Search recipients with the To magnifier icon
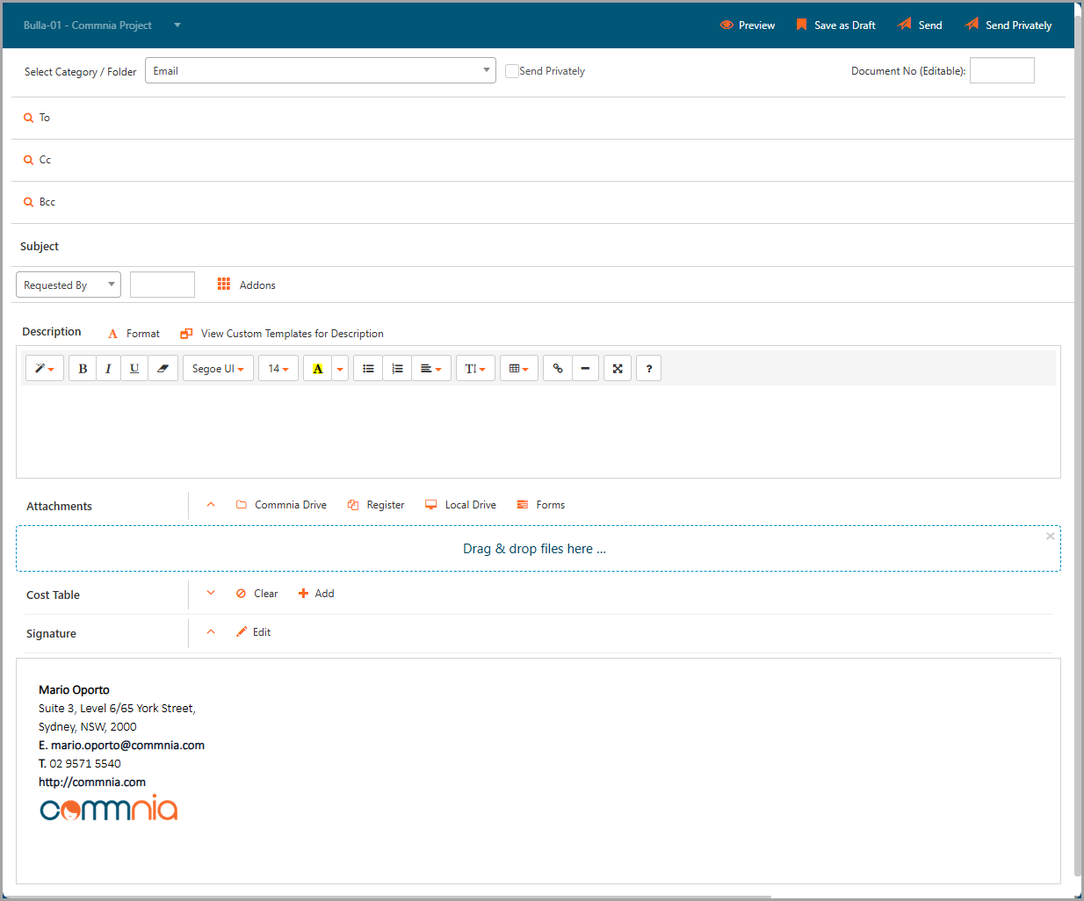The height and width of the screenshot is (901, 1084). tap(28, 118)
